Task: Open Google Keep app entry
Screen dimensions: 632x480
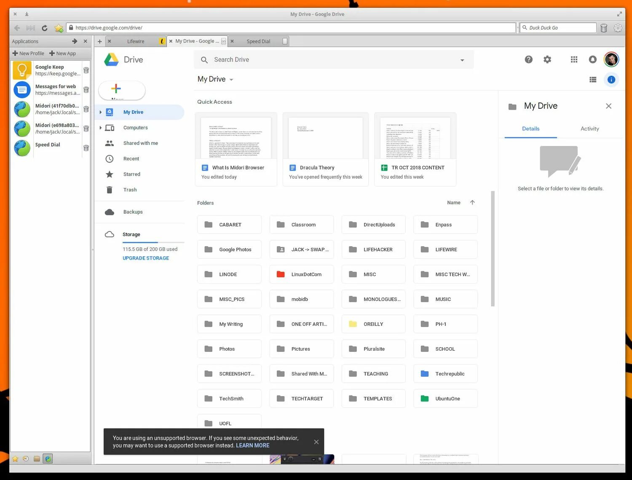Action: tap(46, 70)
